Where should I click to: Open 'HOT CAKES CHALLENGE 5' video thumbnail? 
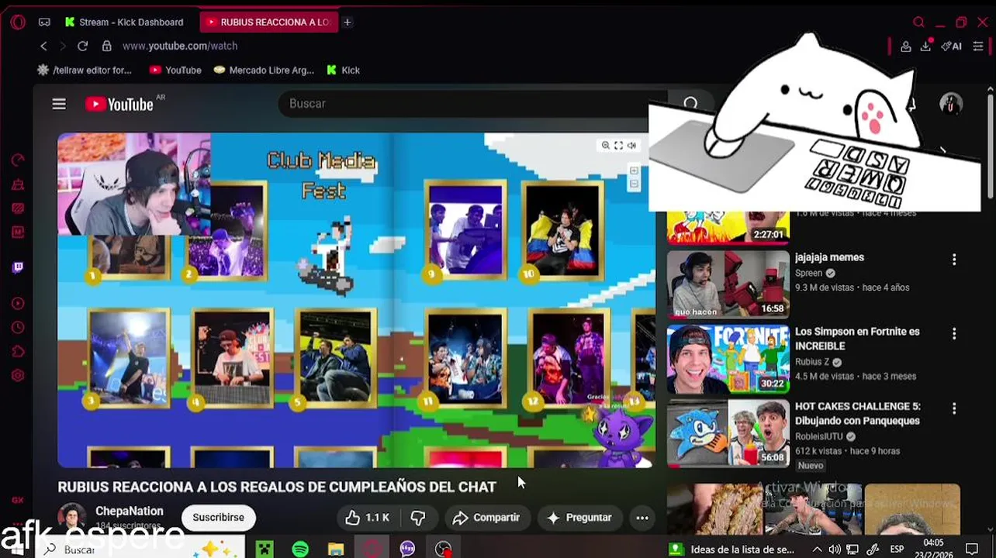728,433
